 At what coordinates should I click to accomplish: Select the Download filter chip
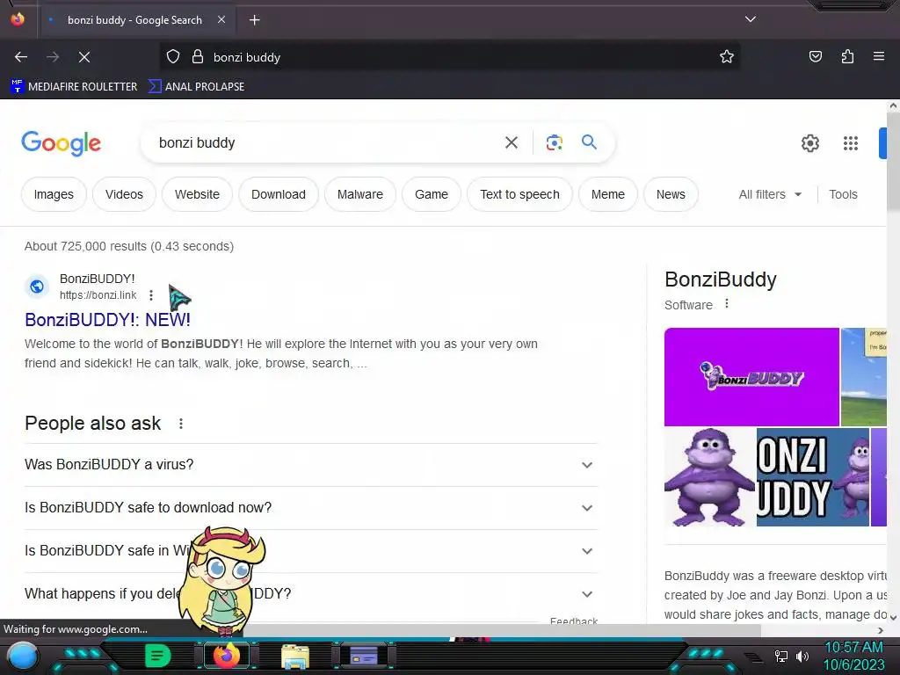pyautogui.click(x=279, y=194)
